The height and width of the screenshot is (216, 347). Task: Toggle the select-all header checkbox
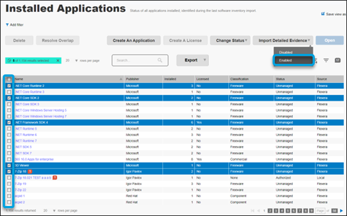[9, 79]
